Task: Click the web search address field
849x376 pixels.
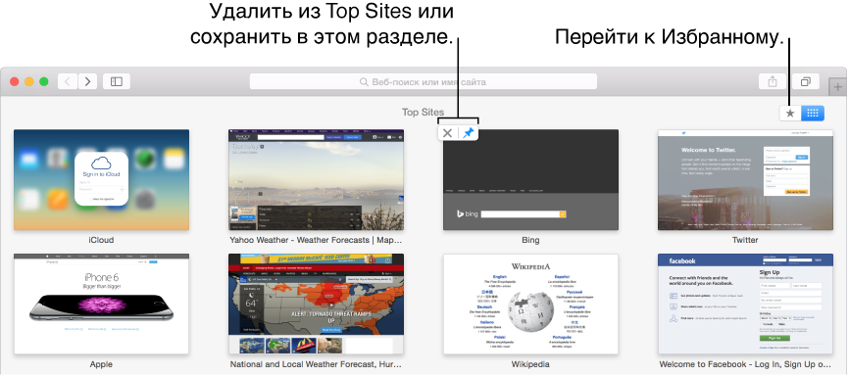Action: point(423,81)
